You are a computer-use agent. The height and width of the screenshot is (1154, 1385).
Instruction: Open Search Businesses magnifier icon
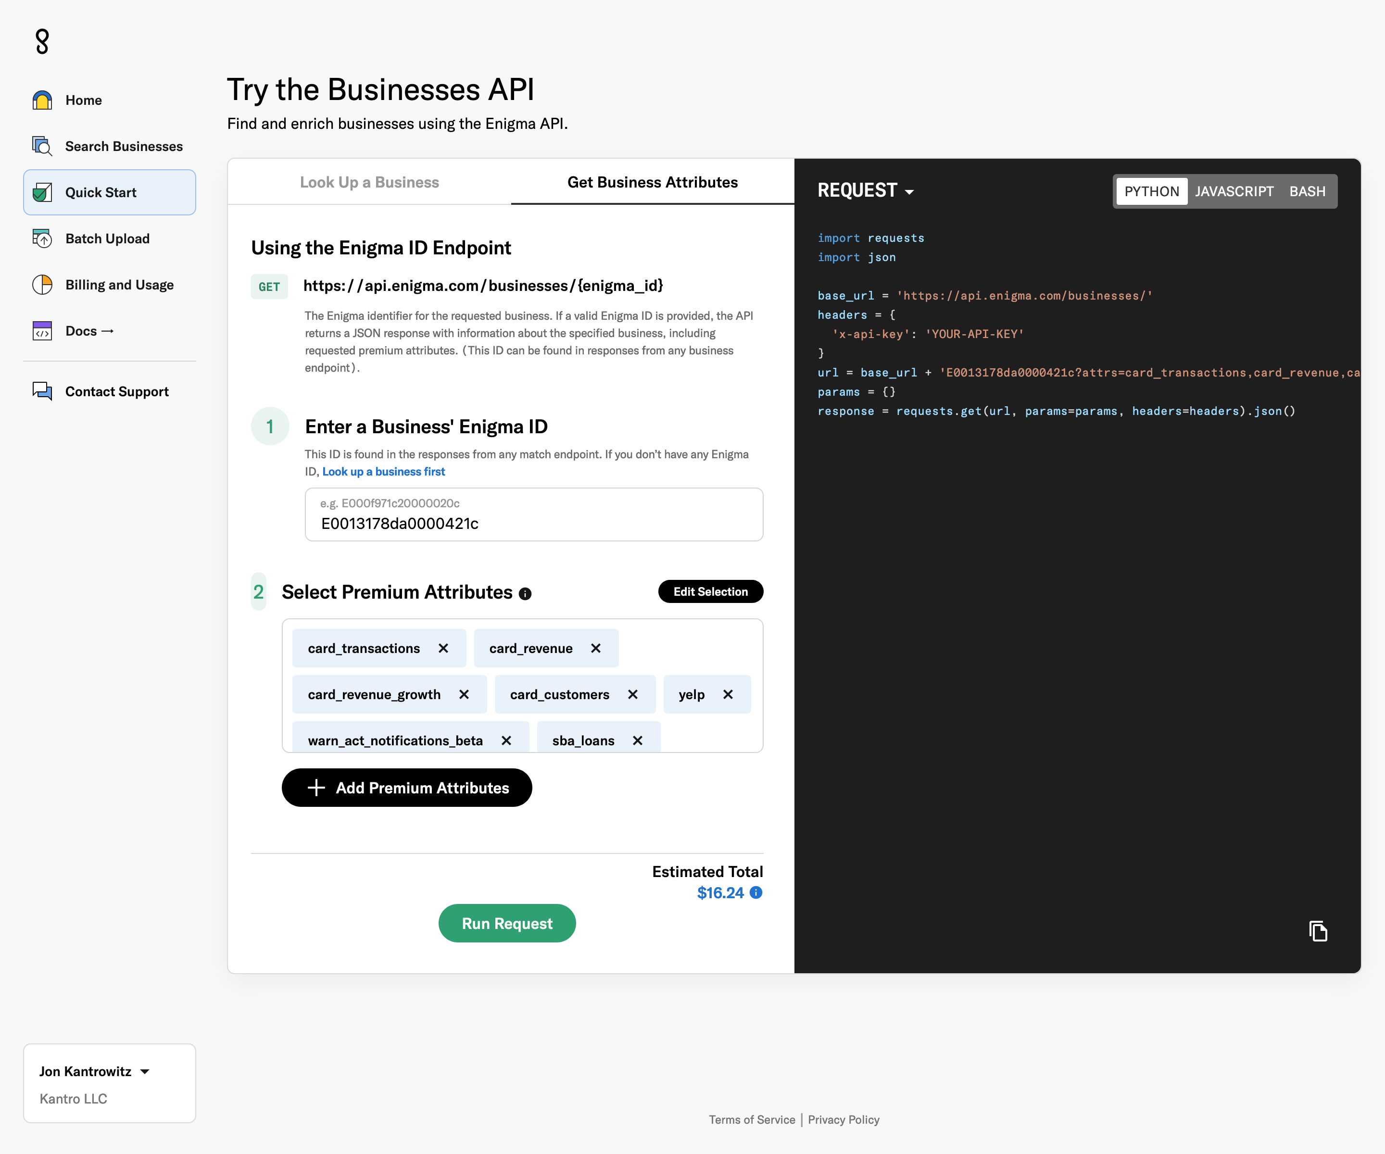tap(42, 146)
